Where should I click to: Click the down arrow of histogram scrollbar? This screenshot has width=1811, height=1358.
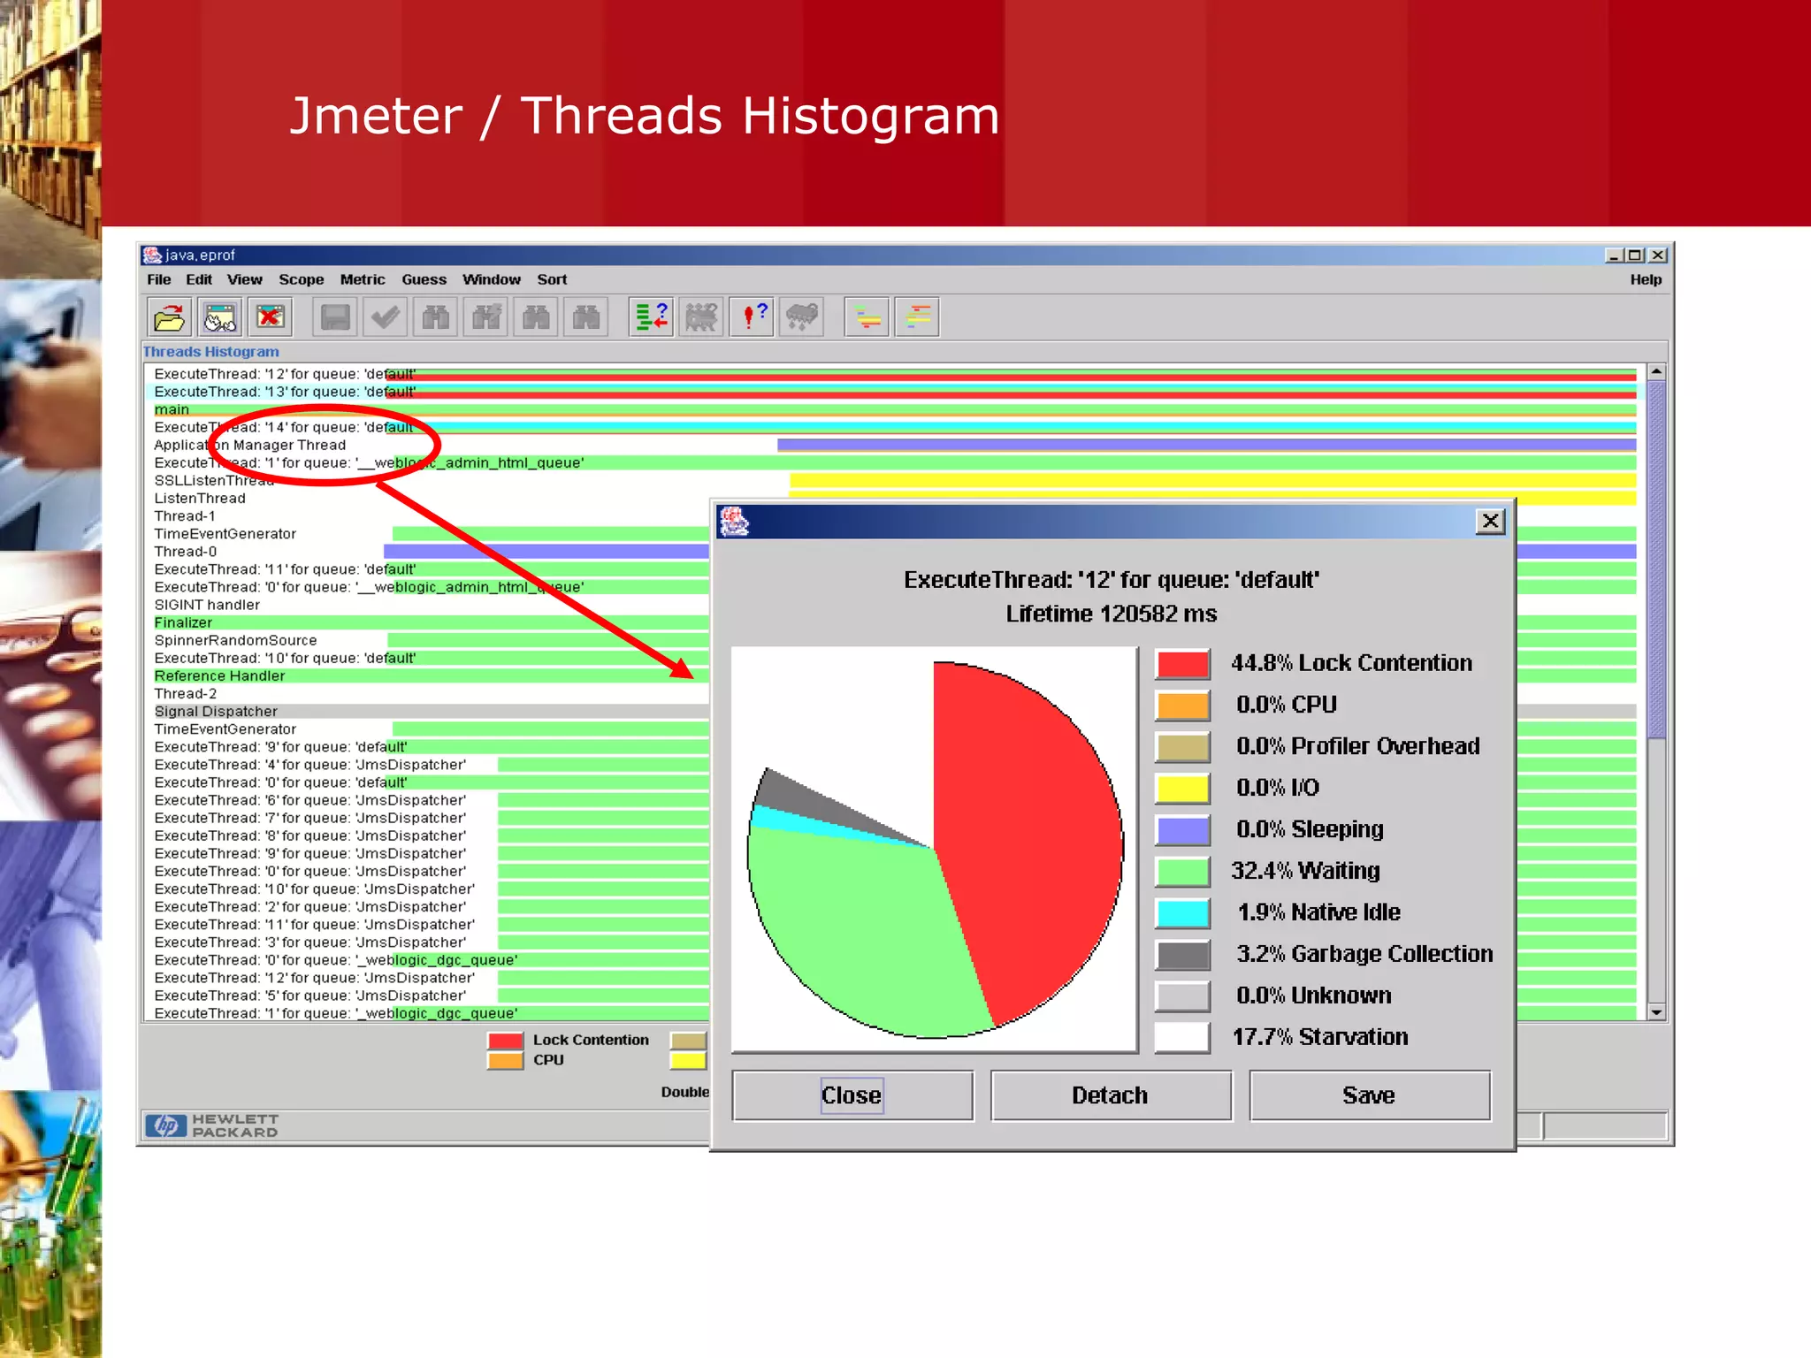[x=1657, y=1012]
